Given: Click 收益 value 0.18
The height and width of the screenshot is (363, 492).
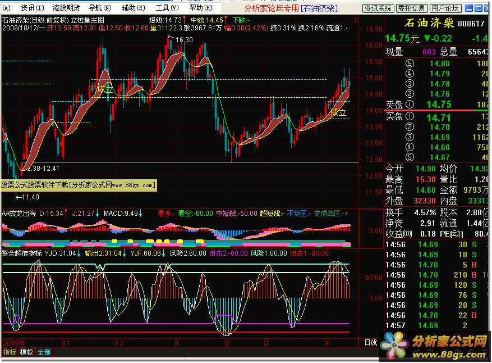Looking at the screenshot, I should pos(428,234).
